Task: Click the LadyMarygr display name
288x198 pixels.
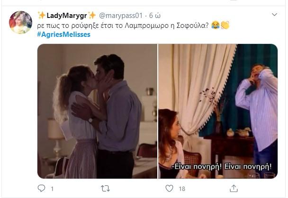Action: (66, 16)
